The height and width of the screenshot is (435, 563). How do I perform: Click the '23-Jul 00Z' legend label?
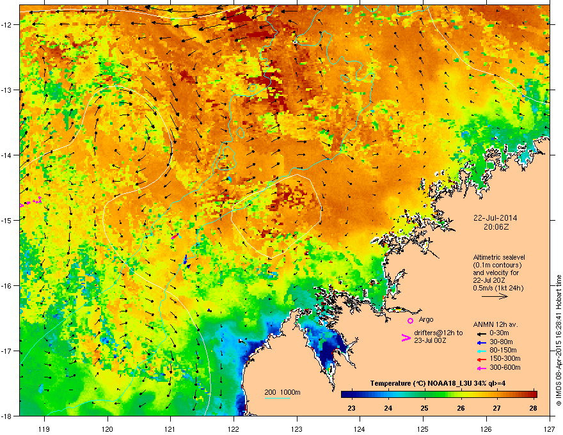(x=430, y=340)
